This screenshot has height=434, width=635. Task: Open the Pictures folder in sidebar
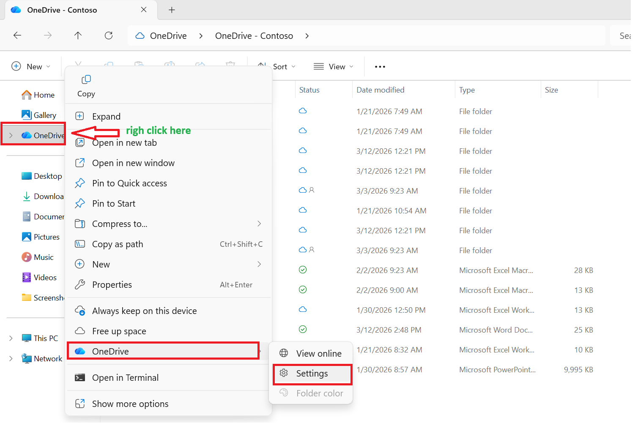click(x=41, y=237)
